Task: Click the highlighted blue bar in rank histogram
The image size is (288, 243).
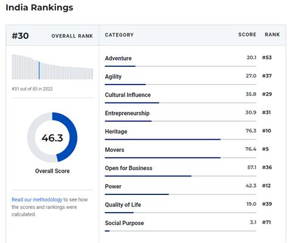Action: tap(39, 70)
